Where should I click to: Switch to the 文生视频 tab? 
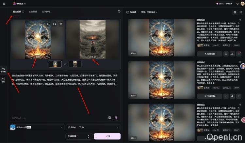tap(33, 11)
